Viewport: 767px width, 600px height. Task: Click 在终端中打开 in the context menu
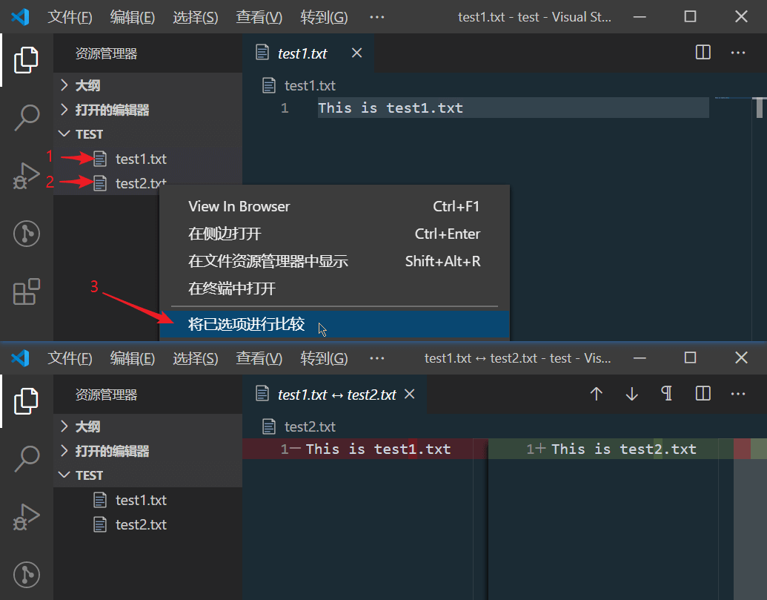[x=232, y=289]
